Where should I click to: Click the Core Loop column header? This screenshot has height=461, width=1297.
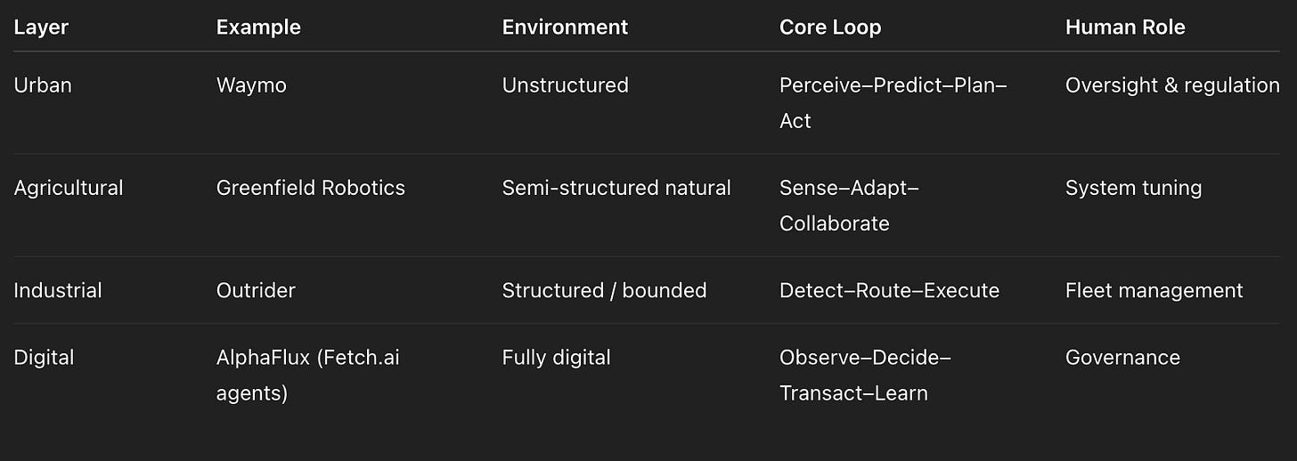(x=830, y=28)
